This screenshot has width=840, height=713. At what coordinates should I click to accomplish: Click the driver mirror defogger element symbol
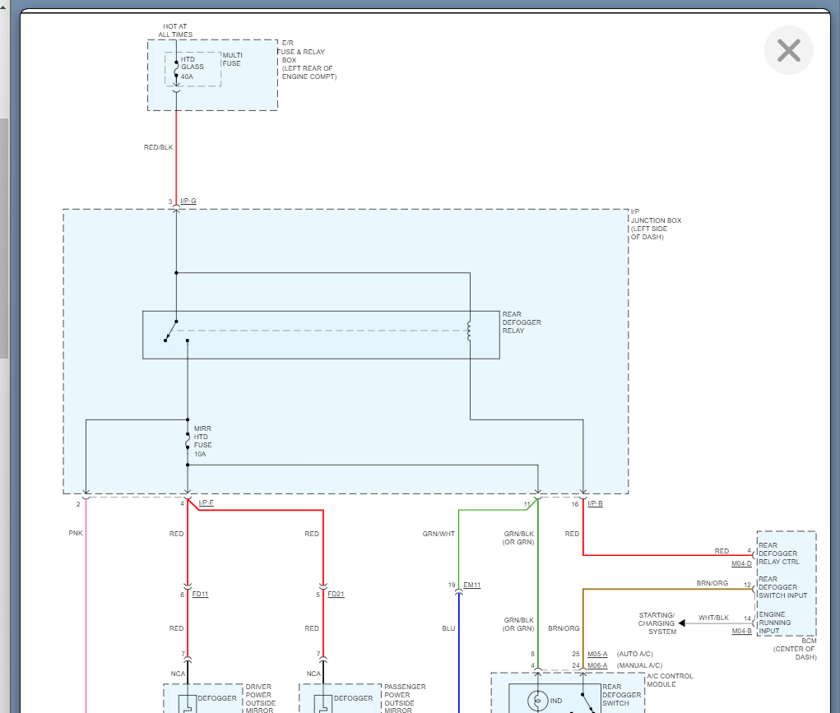pos(186,704)
